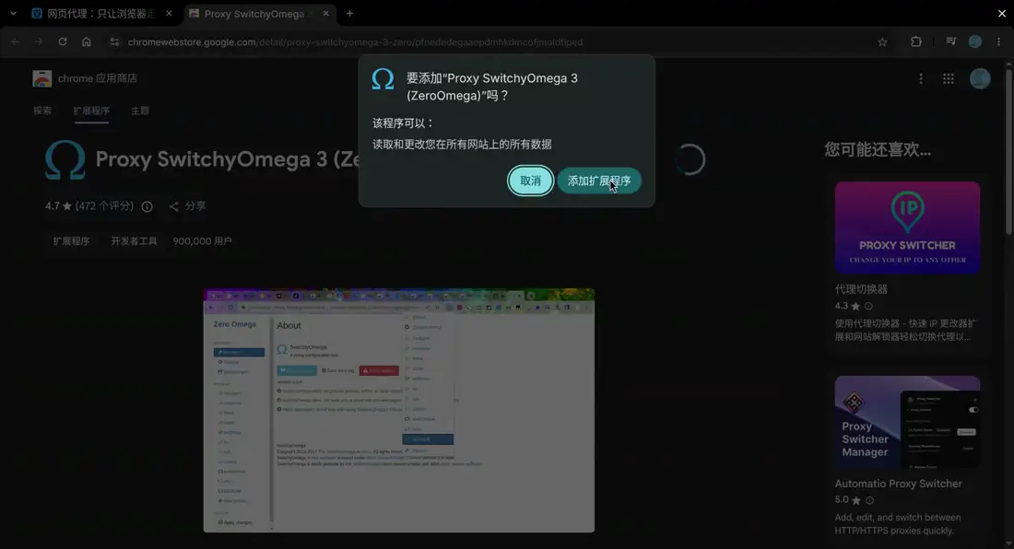Open the Proxy Switcher Manager promo image
1014x549 pixels.
907,422
